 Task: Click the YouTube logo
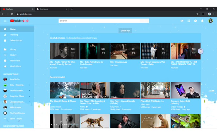tap(16, 21)
